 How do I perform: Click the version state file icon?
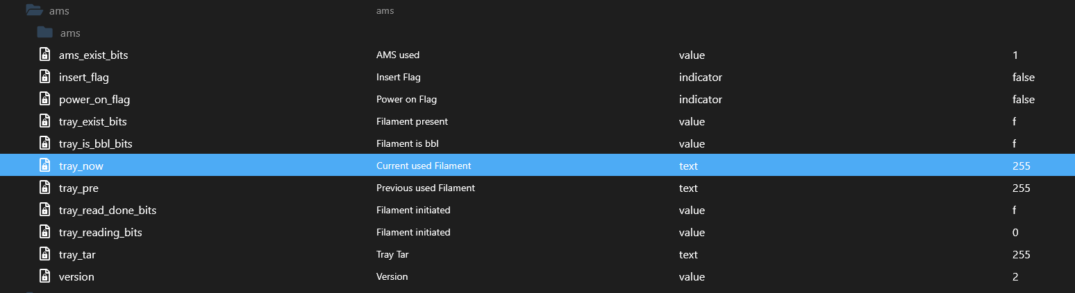tap(45, 276)
